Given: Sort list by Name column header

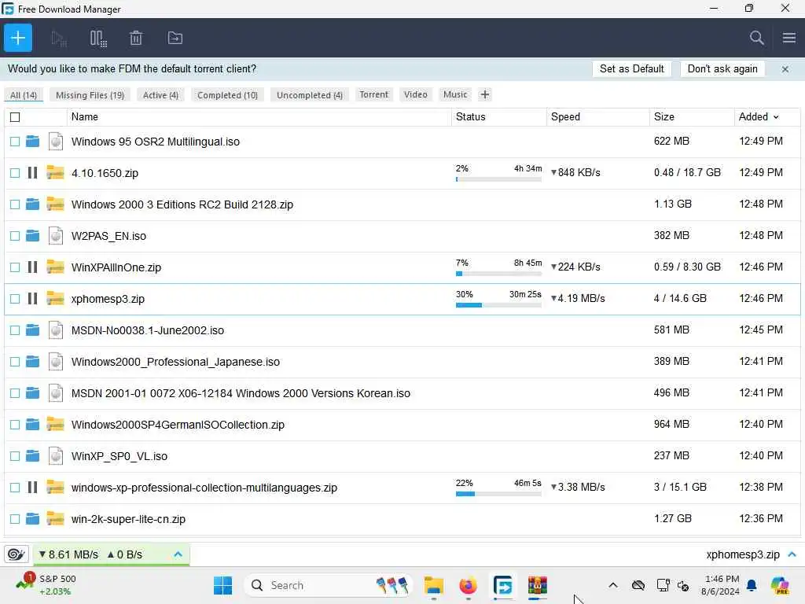Looking at the screenshot, I should 259,116.
